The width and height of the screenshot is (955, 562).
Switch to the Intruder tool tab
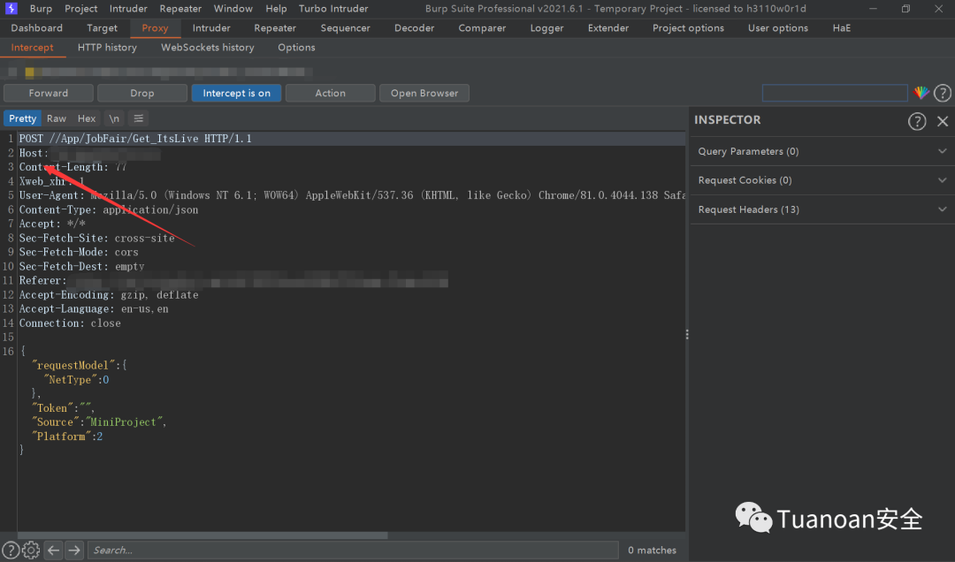211,28
